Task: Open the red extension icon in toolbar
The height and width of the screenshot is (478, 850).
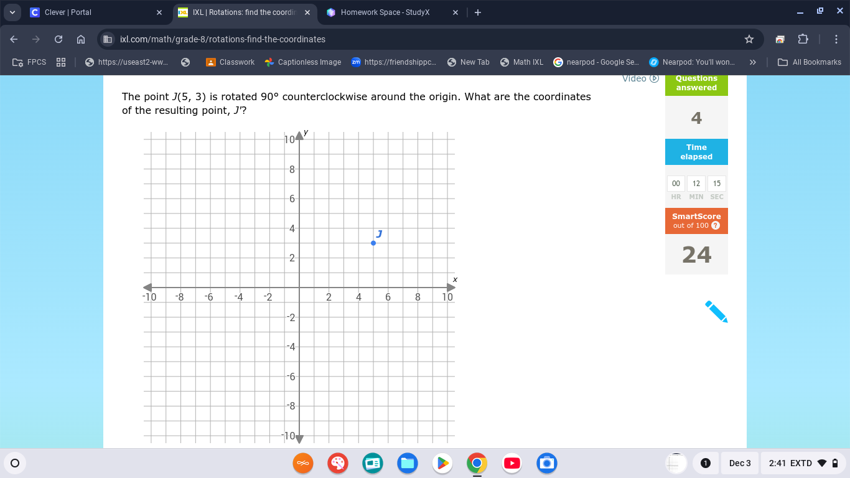Action: click(780, 39)
